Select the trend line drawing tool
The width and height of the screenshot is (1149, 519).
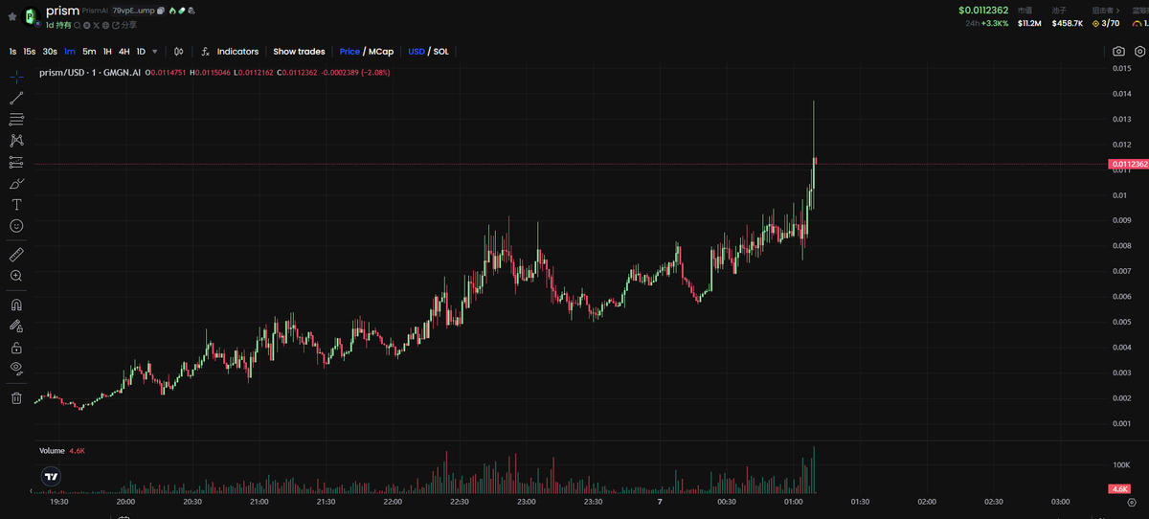[16, 98]
